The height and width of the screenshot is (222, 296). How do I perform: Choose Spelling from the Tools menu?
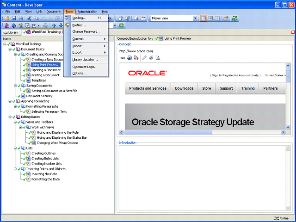click(89, 18)
